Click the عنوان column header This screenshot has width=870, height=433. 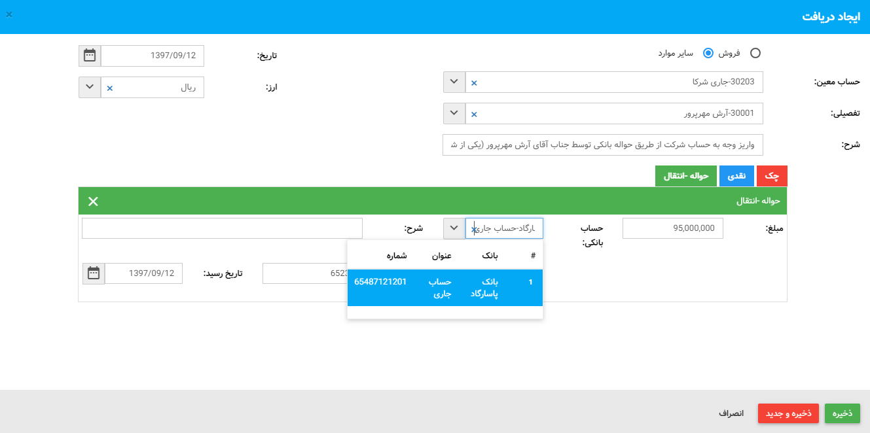click(442, 256)
